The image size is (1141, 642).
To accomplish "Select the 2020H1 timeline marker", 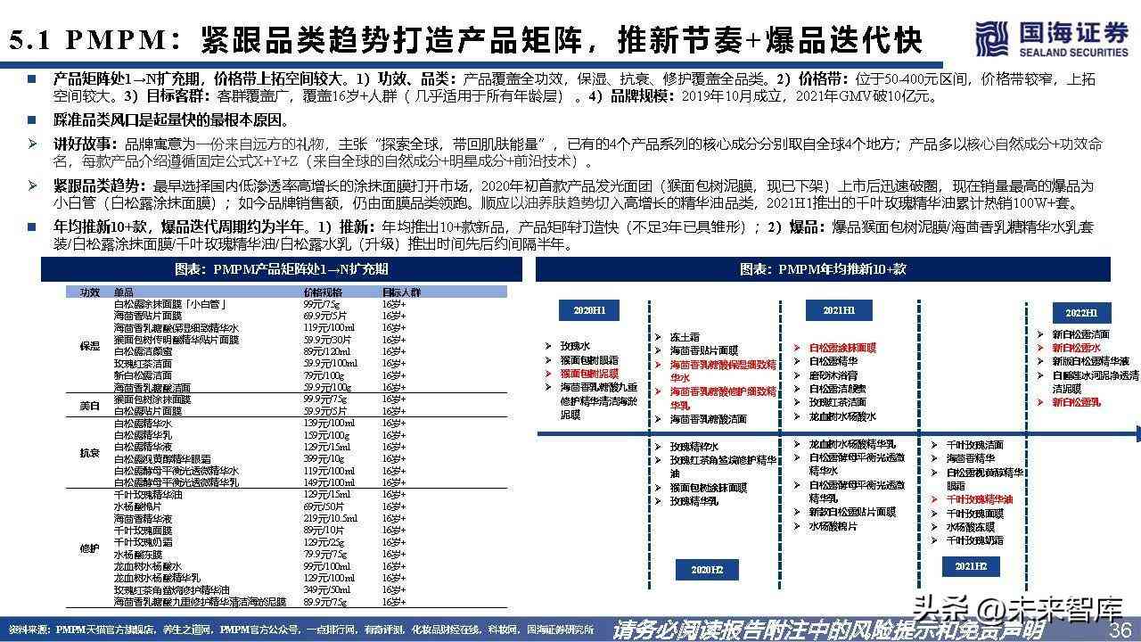I will [588, 310].
